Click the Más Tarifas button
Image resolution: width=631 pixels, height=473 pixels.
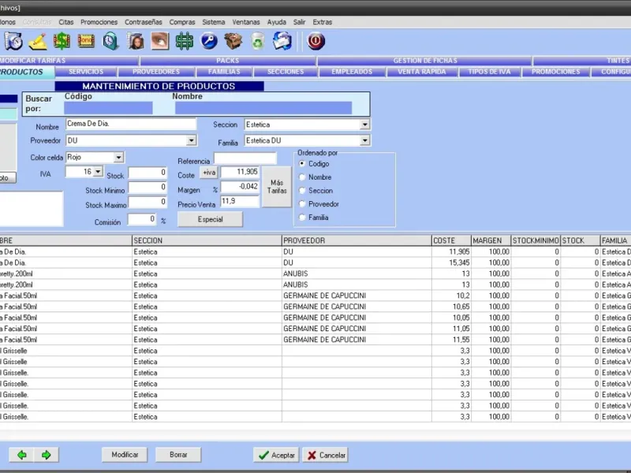click(276, 187)
